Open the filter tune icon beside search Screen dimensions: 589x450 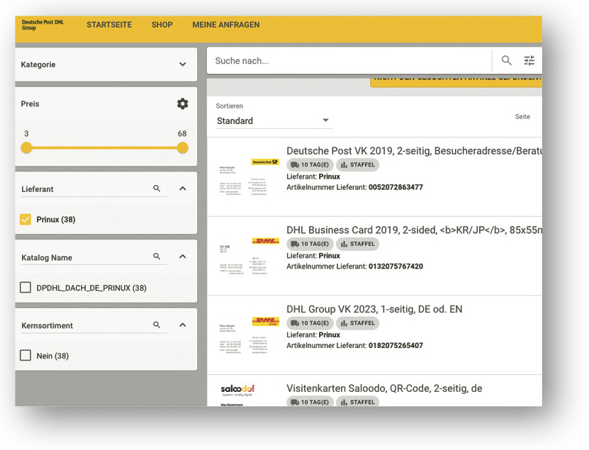point(529,61)
